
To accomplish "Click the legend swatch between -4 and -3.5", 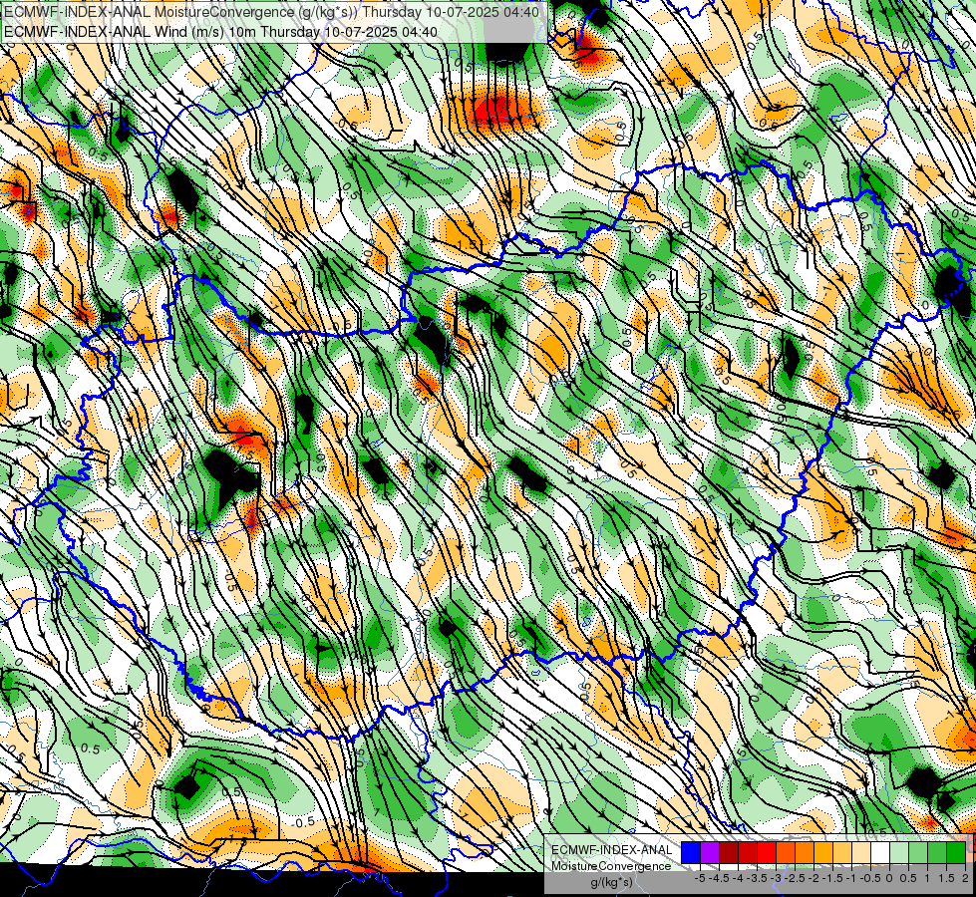I will (748, 852).
